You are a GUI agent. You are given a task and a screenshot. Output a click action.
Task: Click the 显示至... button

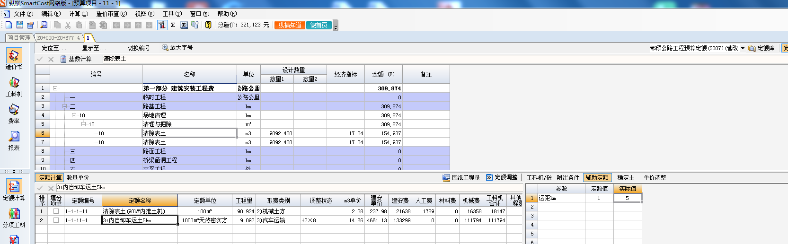tap(94, 48)
